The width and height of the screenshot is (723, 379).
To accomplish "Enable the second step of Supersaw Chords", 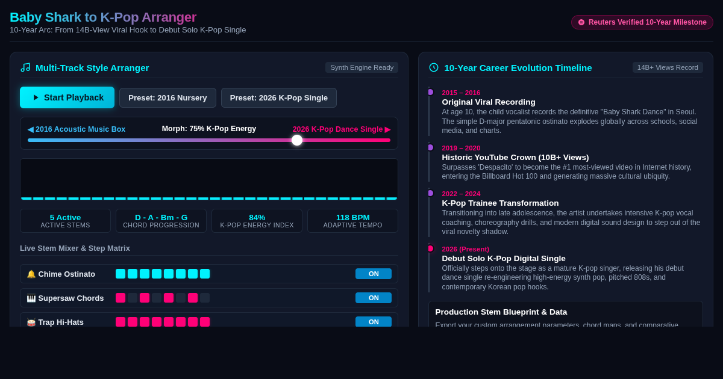I will [133, 298].
